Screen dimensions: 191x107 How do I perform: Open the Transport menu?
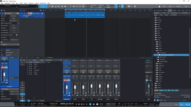click(x=31, y=3)
